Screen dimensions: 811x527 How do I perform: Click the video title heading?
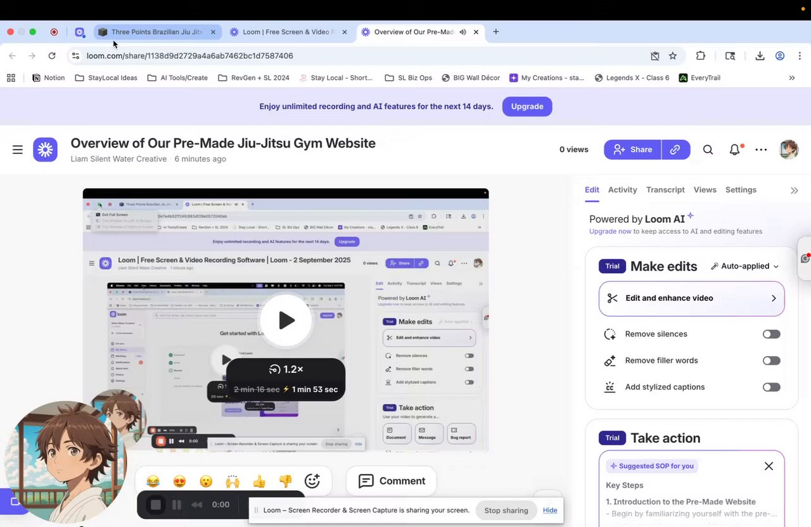(223, 143)
